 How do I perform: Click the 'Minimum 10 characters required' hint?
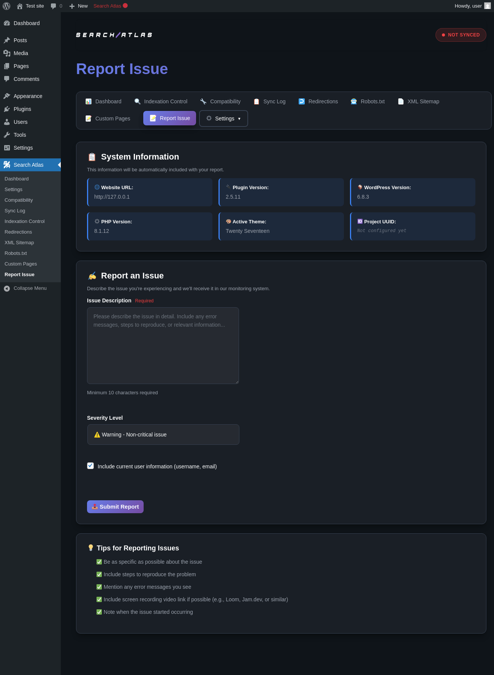point(122,393)
